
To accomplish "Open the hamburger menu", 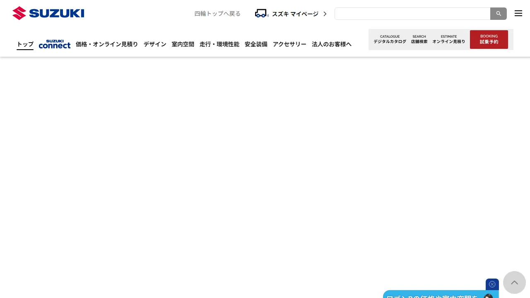I will pos(518,13).
